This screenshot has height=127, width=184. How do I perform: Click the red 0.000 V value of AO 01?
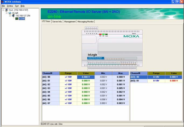pos(174,81)
